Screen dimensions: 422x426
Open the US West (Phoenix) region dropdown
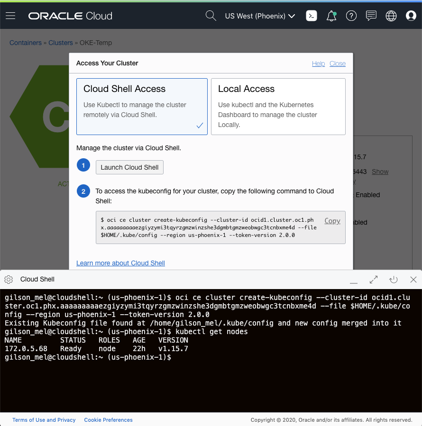coord(260,15)
